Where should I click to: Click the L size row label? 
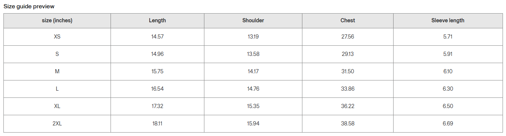pos(57,89)
